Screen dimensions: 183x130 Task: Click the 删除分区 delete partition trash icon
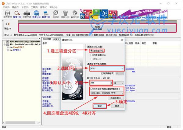tap(65, 14)
